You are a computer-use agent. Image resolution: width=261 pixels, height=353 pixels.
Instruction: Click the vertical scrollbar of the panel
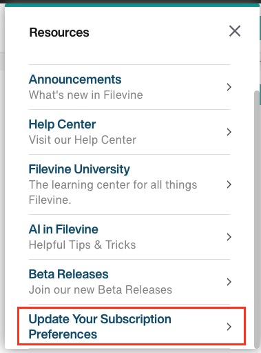point(257,220)
